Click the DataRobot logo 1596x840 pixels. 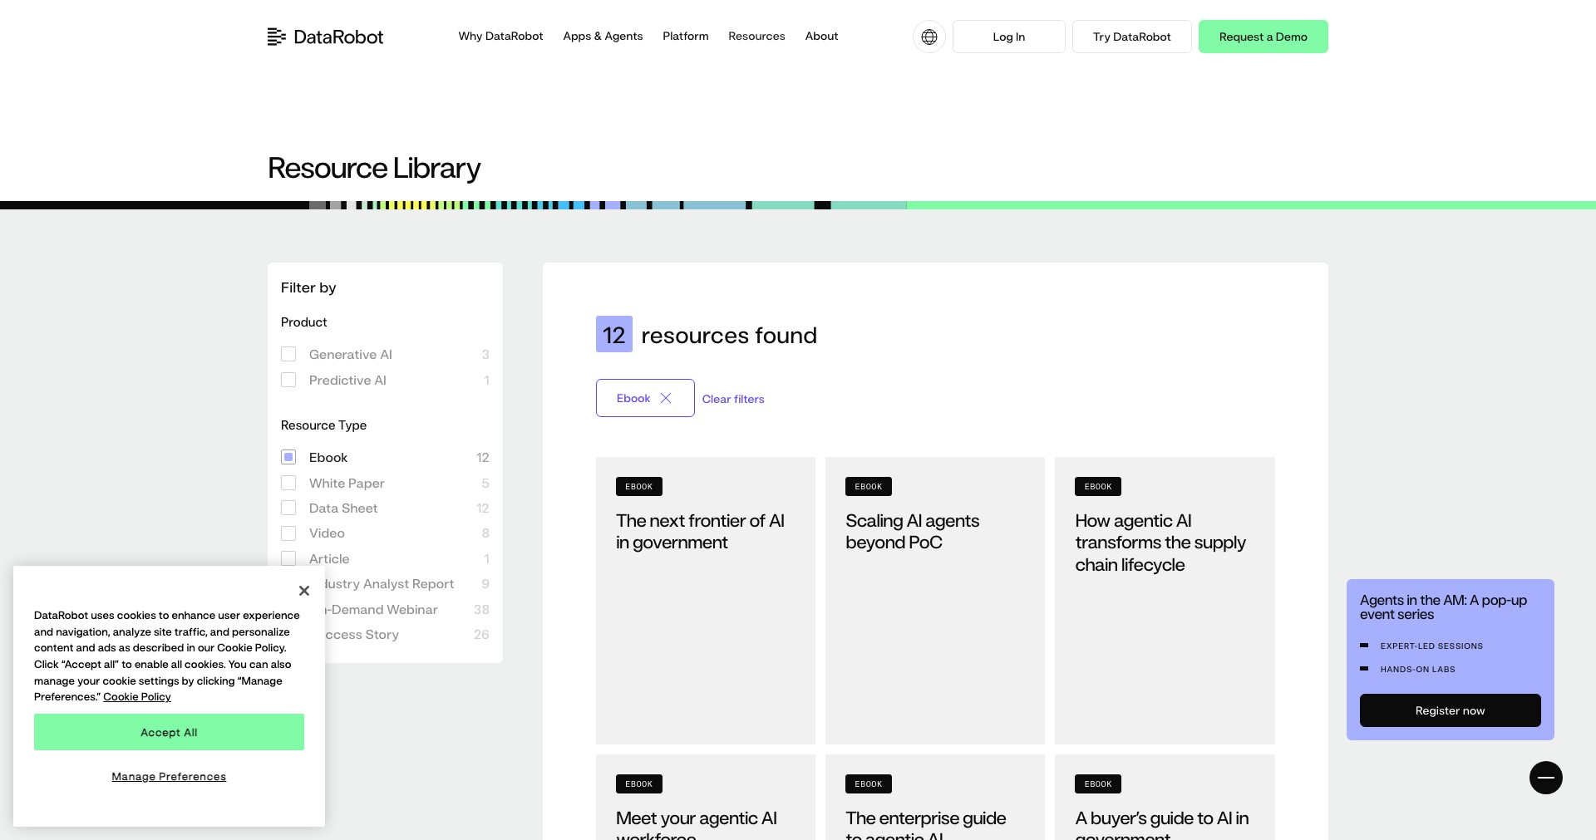coord(325,37)
